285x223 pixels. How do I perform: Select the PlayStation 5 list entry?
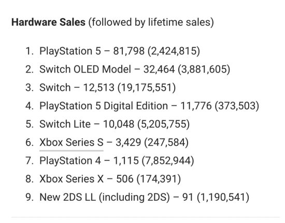[x=120, y=51]
